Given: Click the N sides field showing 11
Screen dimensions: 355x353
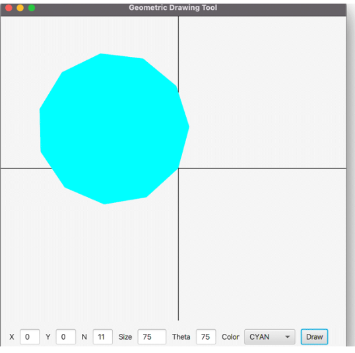Looking at the screenshot, I should coord(102,336).
